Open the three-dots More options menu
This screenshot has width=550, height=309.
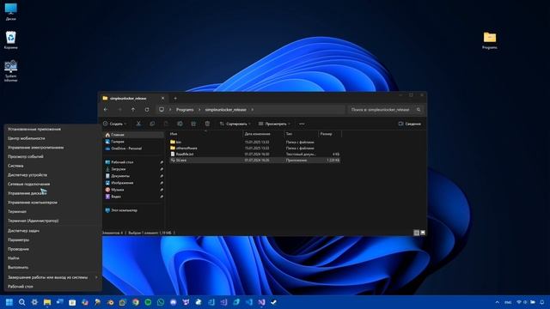(302, 124)
